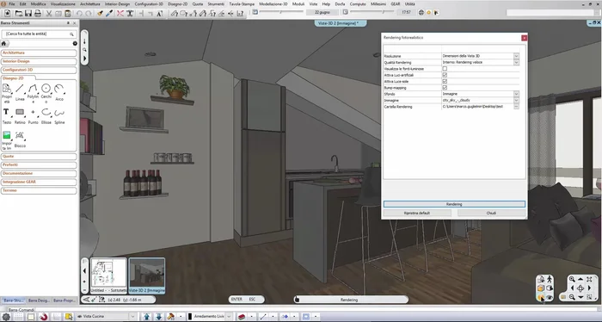Select the Ellisse ellipse tool
Screen dimensions: 602x322
click(x=46, y=115)
